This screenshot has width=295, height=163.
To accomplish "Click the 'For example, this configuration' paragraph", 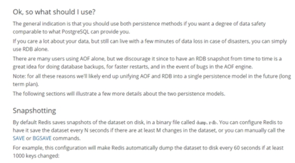I will 148,152.
